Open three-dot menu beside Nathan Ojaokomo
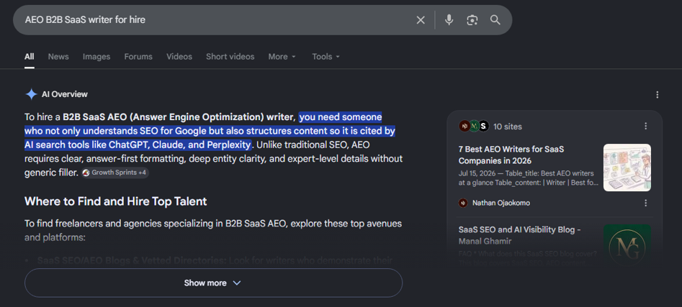 coord(645,203)
